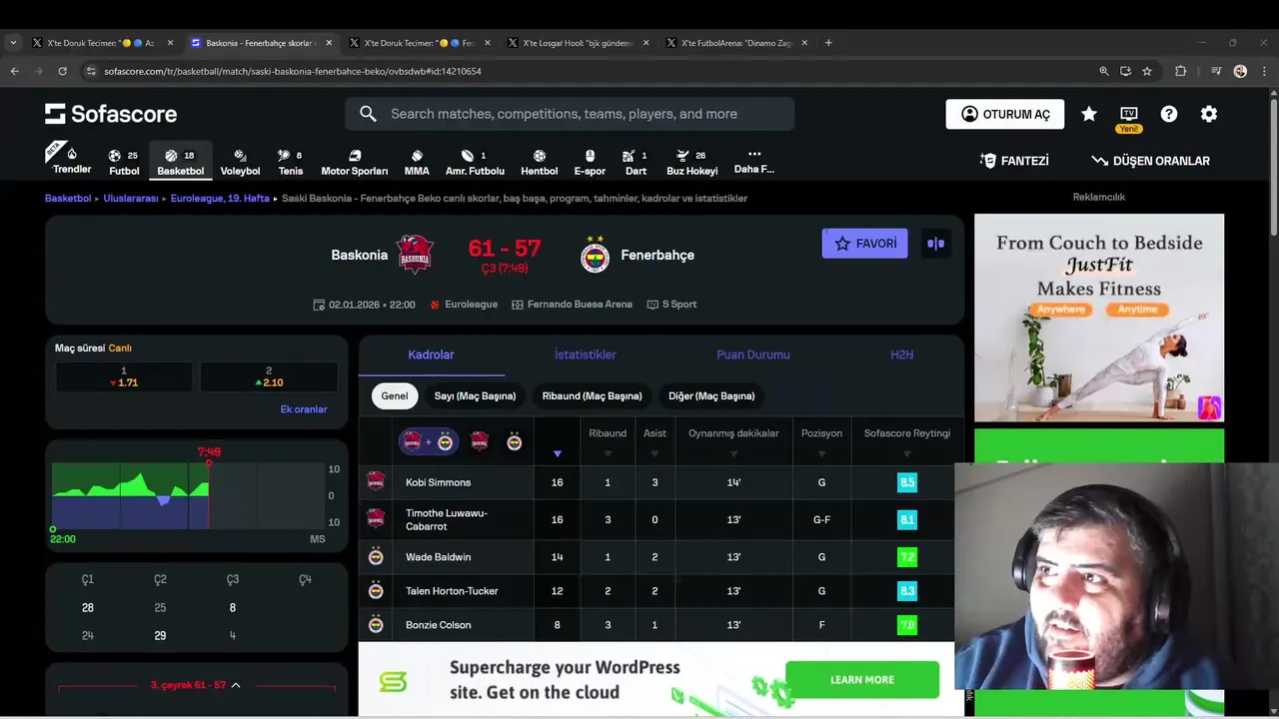Image resolution: width=1279 pixels, height=719 pixels.
Task: Open the help question mark icon
Action: [1169, 114]
